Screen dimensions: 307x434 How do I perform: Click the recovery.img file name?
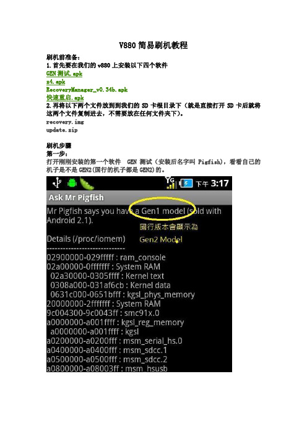pos(65,122)
